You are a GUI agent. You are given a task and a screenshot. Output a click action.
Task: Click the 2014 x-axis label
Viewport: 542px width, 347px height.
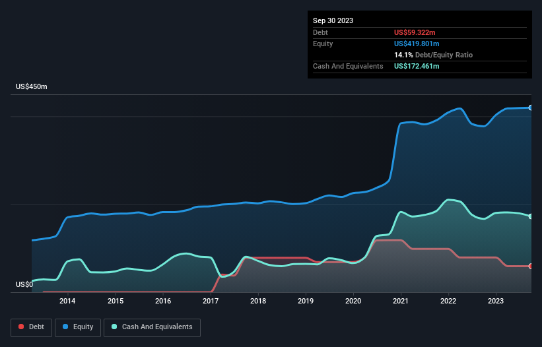[x=67, y=301]
